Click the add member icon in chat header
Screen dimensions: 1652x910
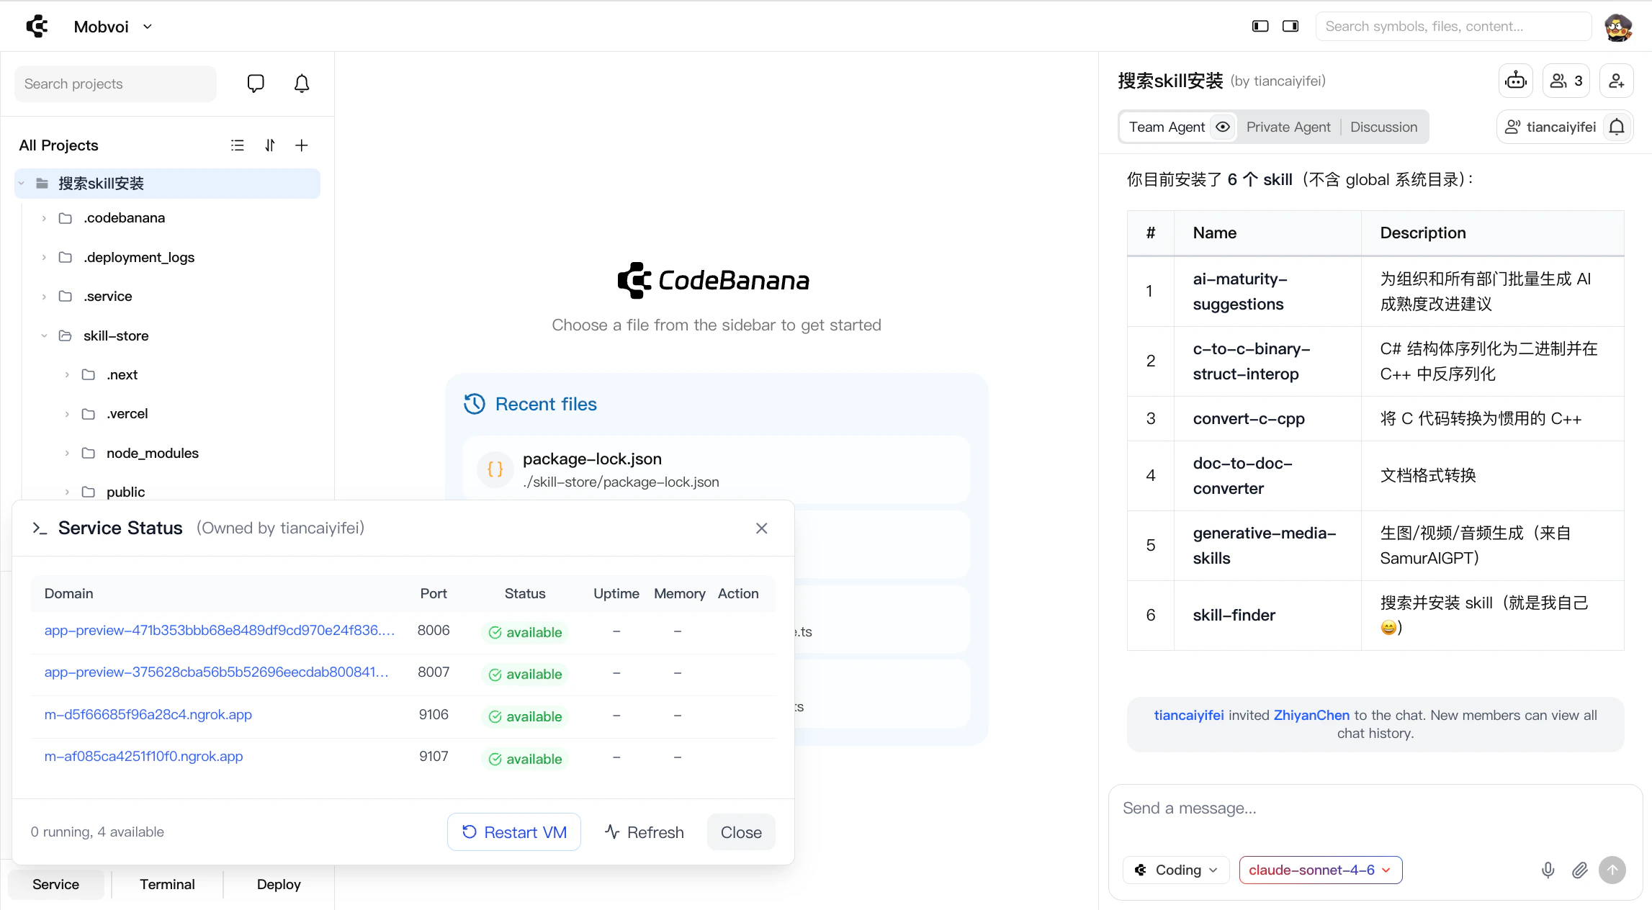tap(1616, 81)
